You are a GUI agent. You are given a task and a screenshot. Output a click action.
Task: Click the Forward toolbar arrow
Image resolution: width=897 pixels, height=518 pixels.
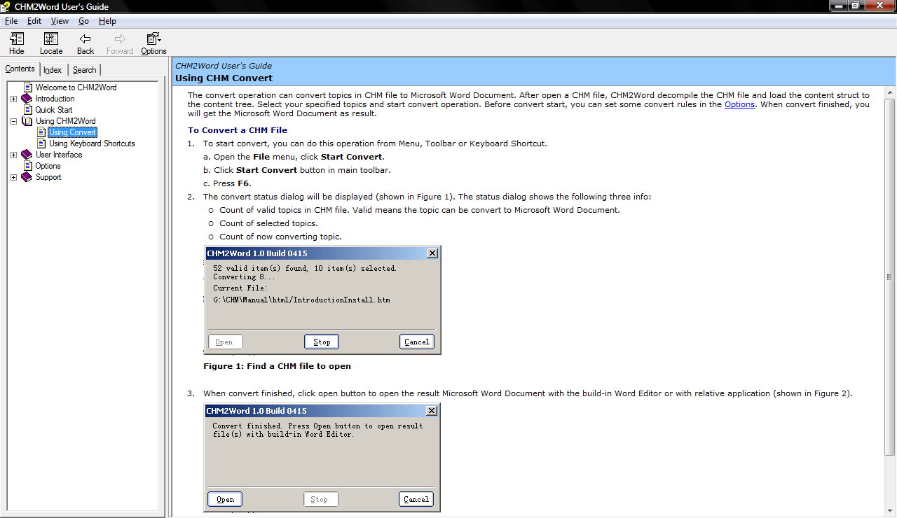[120, 39]
